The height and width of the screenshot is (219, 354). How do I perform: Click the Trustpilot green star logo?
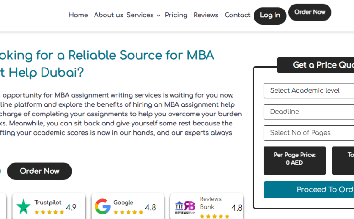point(23,206)
